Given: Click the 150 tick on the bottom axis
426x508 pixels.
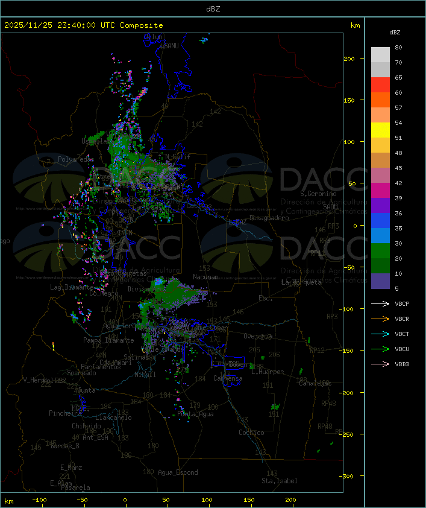Looking at the screenshot, I should (x=249, y=500).
